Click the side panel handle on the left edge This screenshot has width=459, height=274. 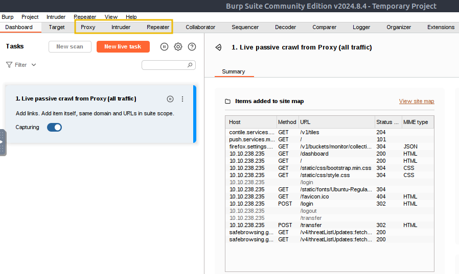(x=3, y=142)
